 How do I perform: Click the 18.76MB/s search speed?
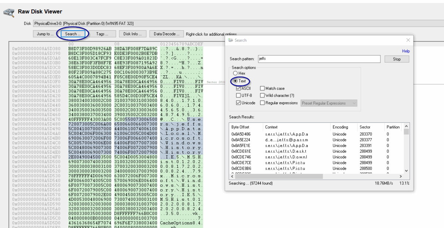tap(383, 183)
